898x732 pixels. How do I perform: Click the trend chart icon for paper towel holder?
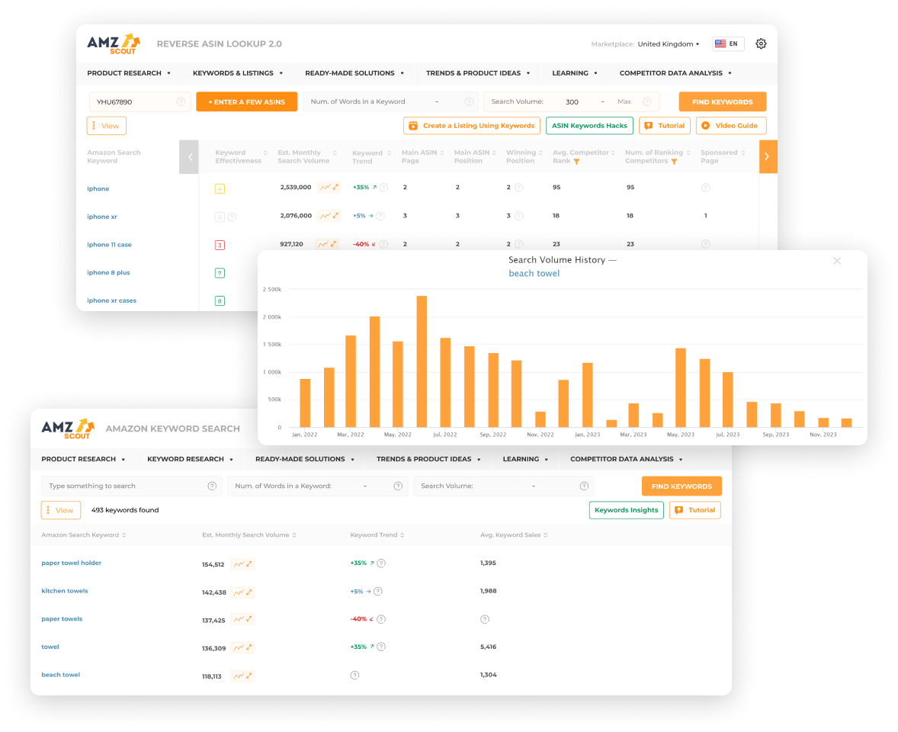pos(243,563)
